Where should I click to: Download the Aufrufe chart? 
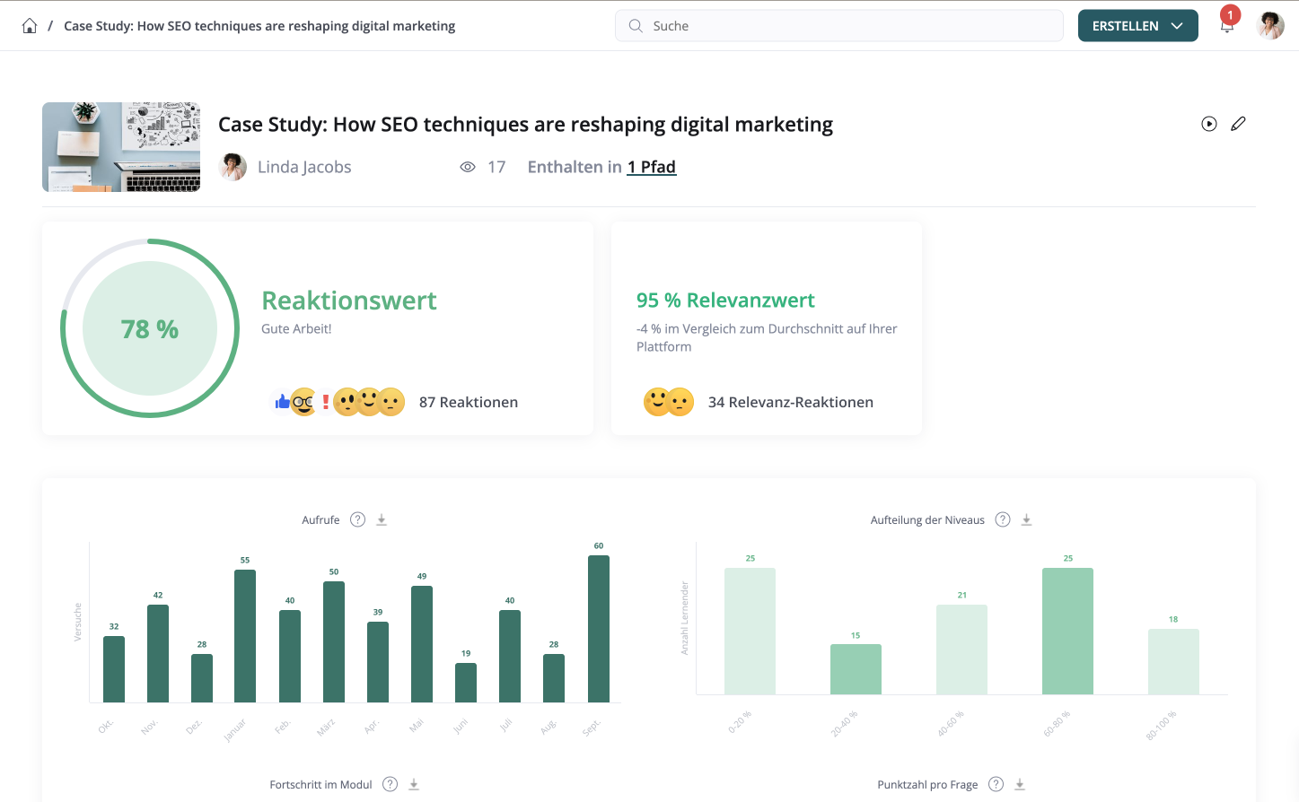click(x=382, y=519)
